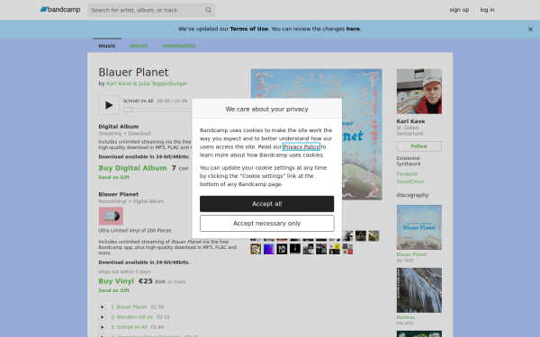This screenshot has height=337, width=540.
Task: Open the 'here' changes link in banner
Action: click(x=353, y=29)
